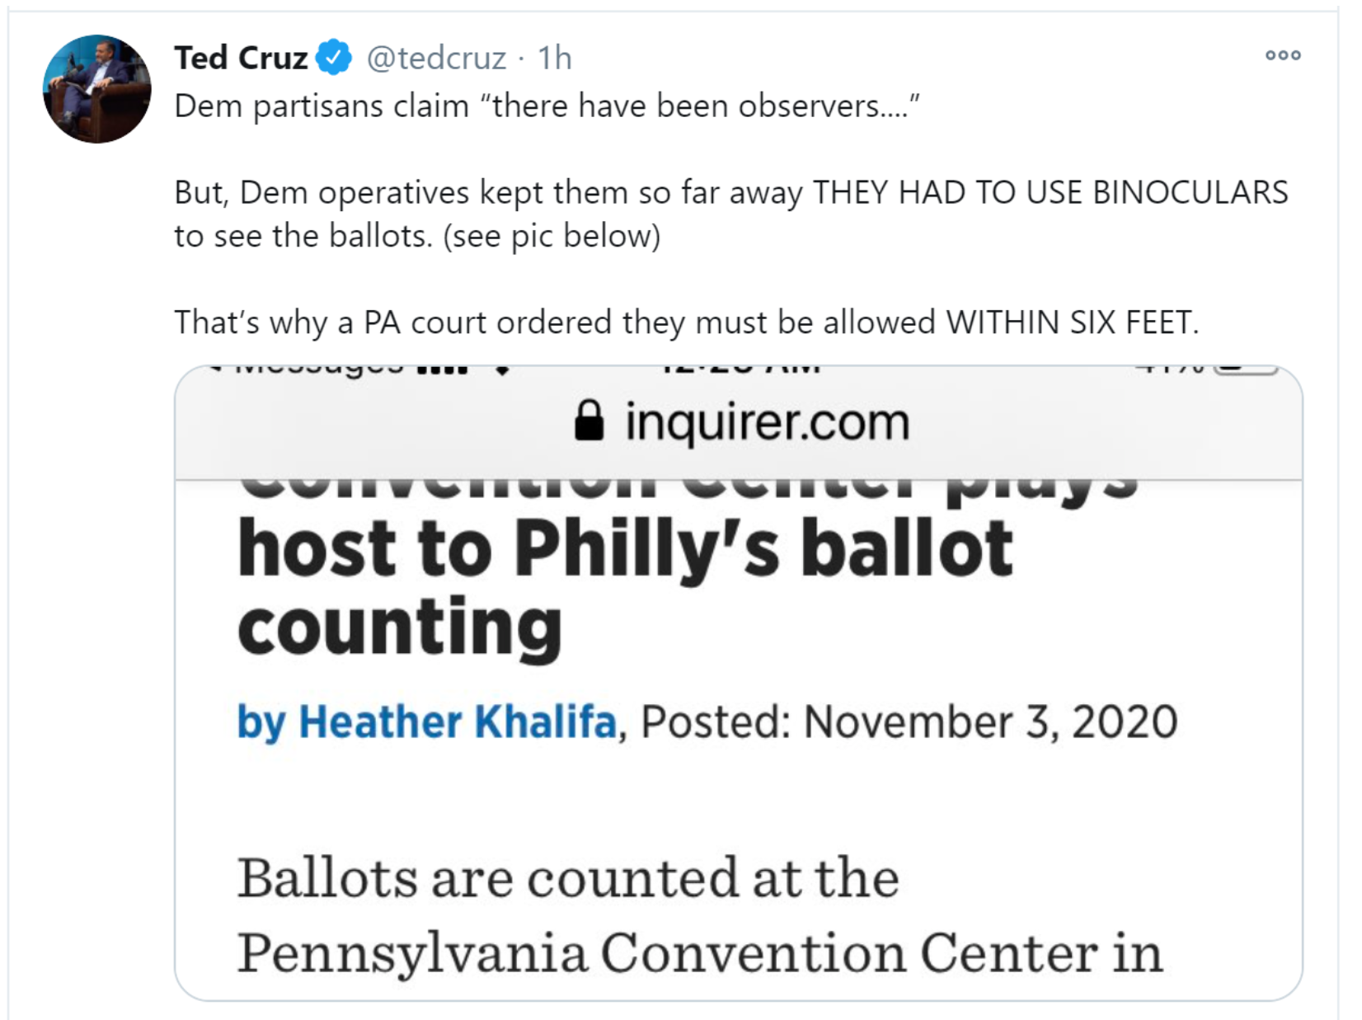Click the blue verified badge
The width and height of the screenshot is (1362, 1020).
334,58
